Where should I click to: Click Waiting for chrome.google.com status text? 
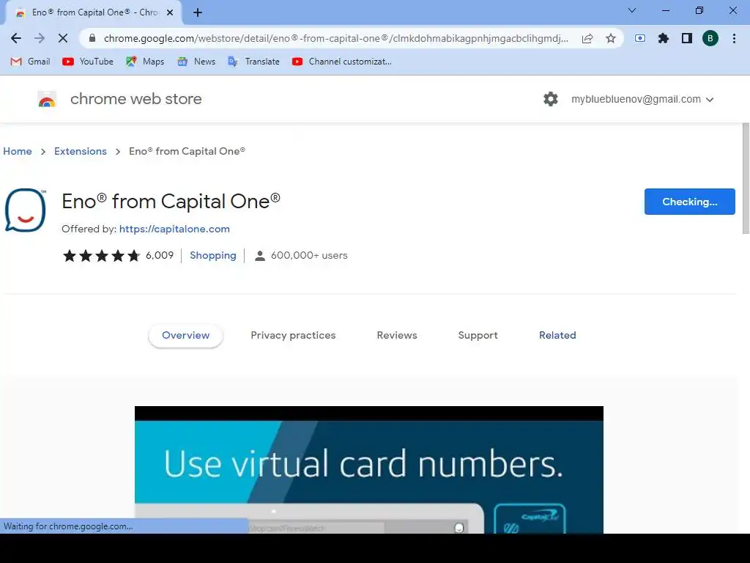point(68,526)
